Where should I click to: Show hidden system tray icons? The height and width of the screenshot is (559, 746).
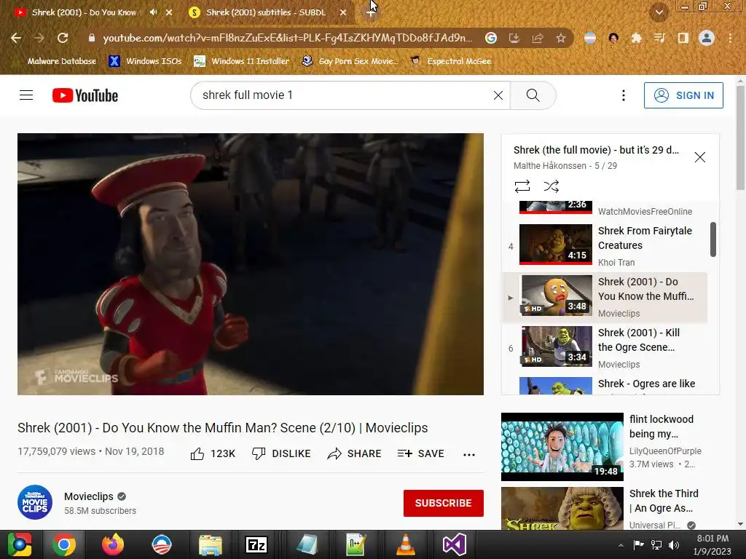tap(621, 545)
